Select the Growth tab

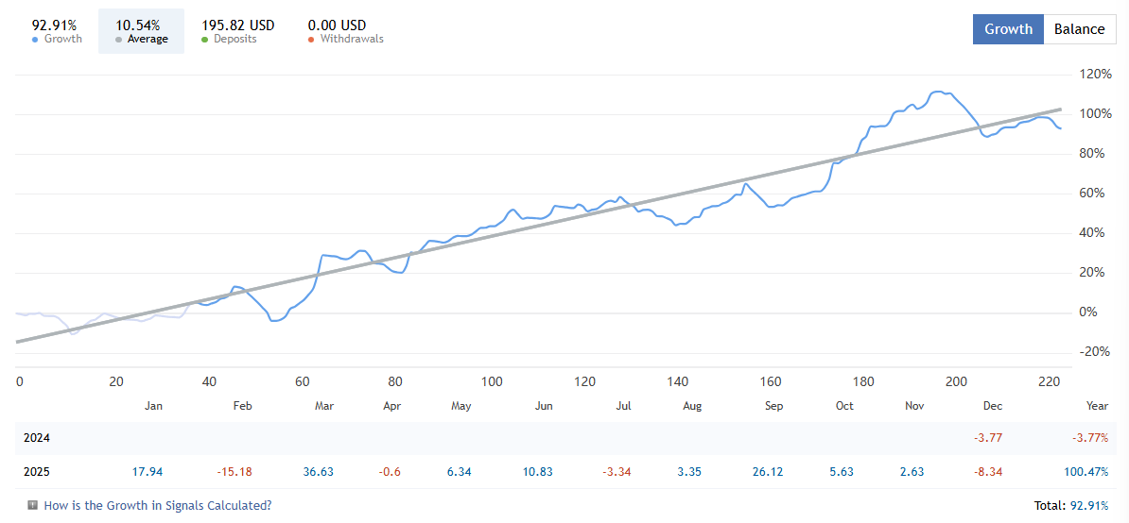pos(1008,29)
